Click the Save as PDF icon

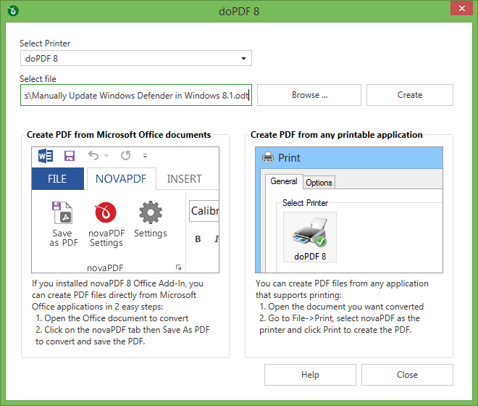click(x=63, y=213)
